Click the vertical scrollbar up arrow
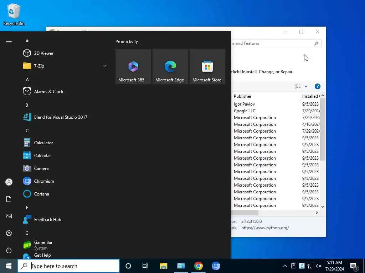This screenshot has width=365, height=273. tap(323, 96)
